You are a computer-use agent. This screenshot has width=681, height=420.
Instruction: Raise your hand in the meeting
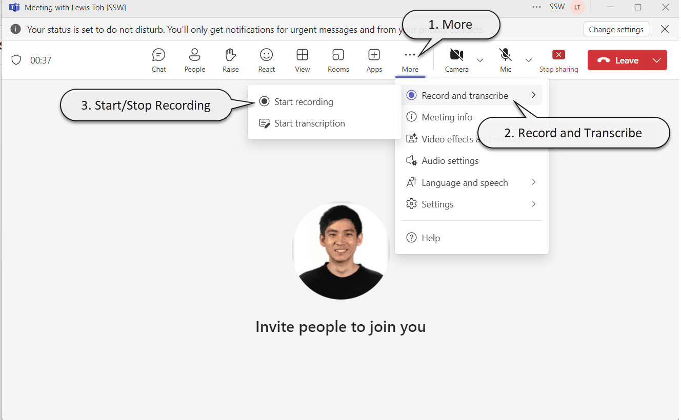pyautogui.click(x=230, y=60)
